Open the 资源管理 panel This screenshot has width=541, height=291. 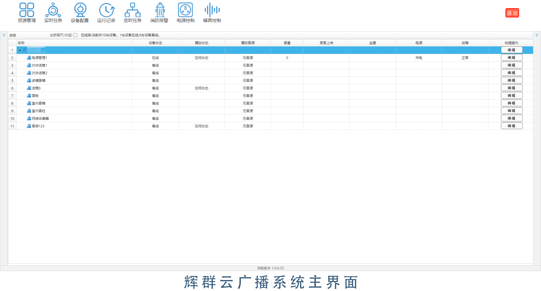pyautogui.click(x=27, y=12)
